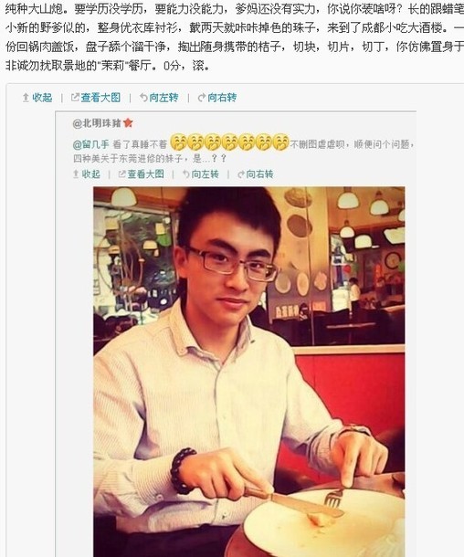This screenshot has width=464, height=557.
Task: Click the up-arrow icon beside the main post's 收起
Action: 26,98
